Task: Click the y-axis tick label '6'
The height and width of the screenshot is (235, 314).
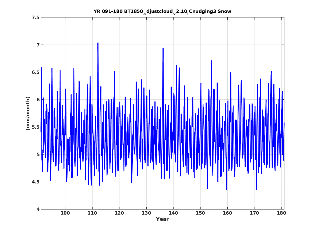Action: [x=38, y=100]
